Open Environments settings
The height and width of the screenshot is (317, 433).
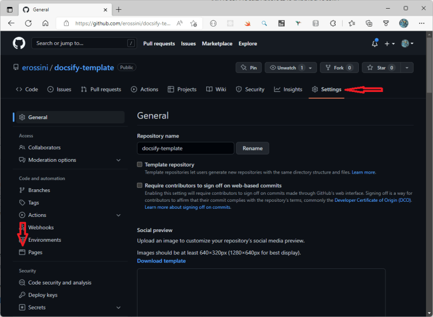(x=44, y=240)
